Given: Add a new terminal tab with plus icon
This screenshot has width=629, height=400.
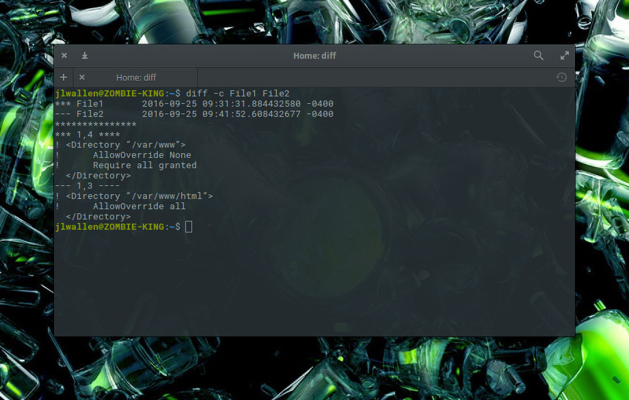Looking at the screenshot, I should pos(64,77).
